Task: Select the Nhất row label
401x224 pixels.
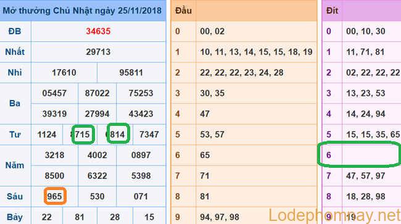Action: [x=15, y=52]
